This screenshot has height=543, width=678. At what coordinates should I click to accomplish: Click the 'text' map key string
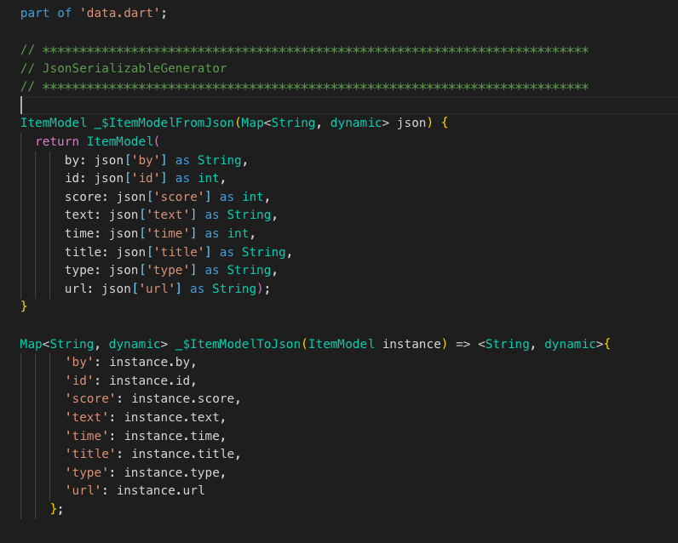[x=86, y=417]
